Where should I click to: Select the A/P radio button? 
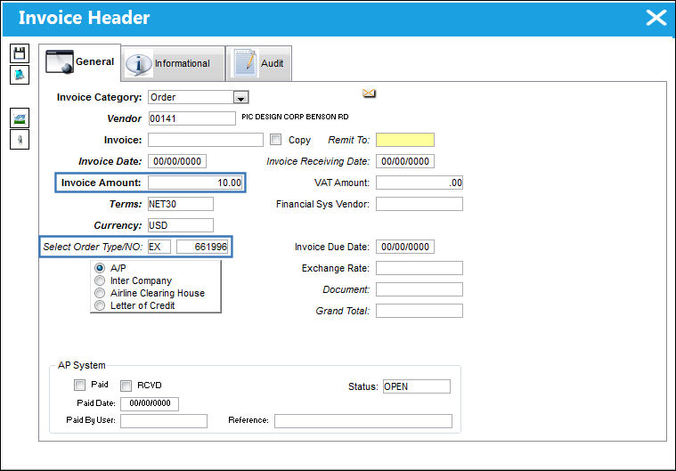coord(100,268)
